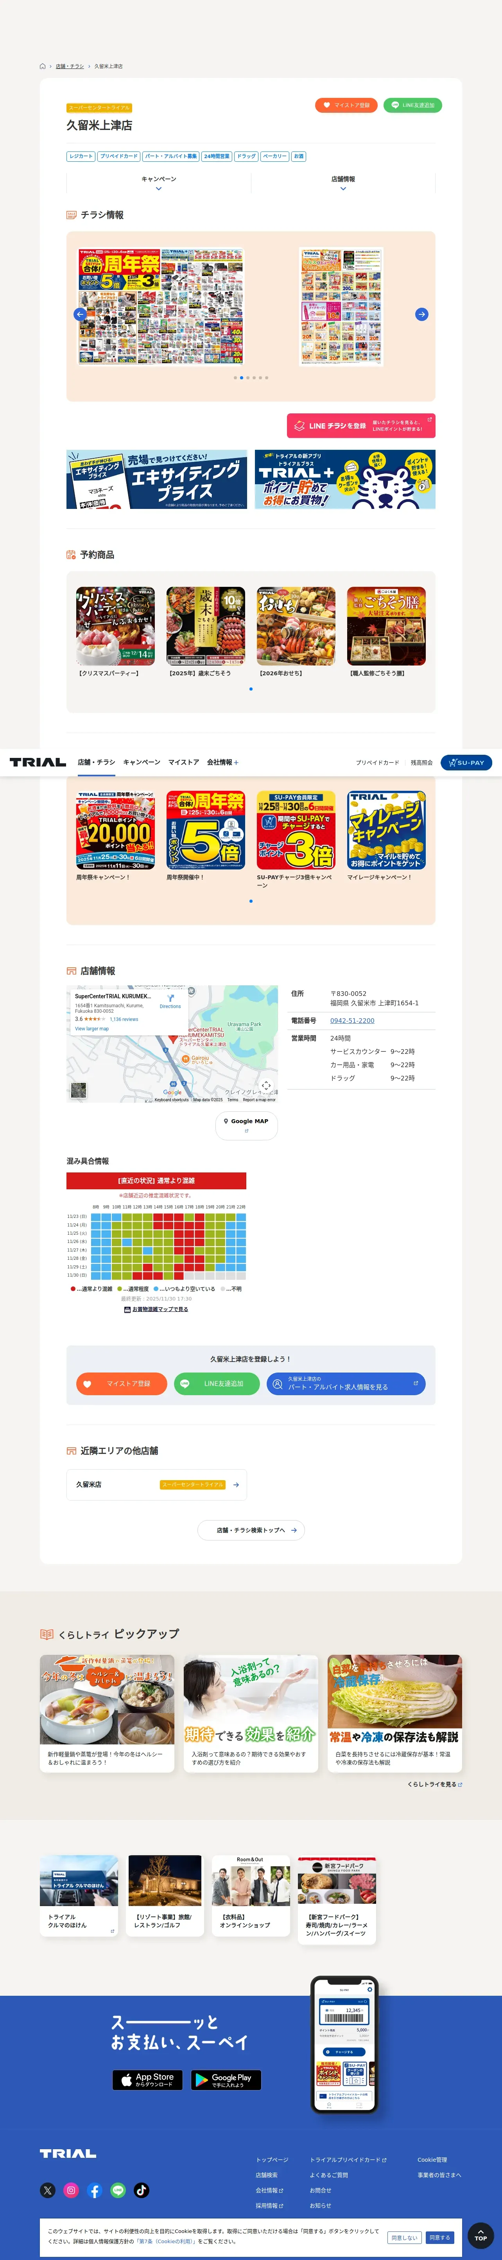Image resolution: width=502 pixels, height=2260 pixels.
Task: Select the レジカート tag
Action: 81,156
